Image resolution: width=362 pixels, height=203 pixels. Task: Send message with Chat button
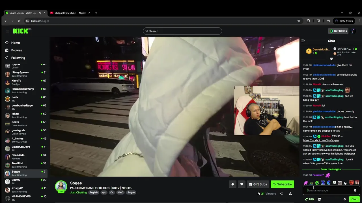tap(354, 199)
